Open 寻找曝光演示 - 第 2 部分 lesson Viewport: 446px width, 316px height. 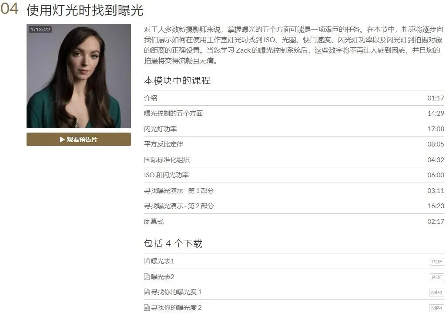pyautogui.click(x=294, y=206)
